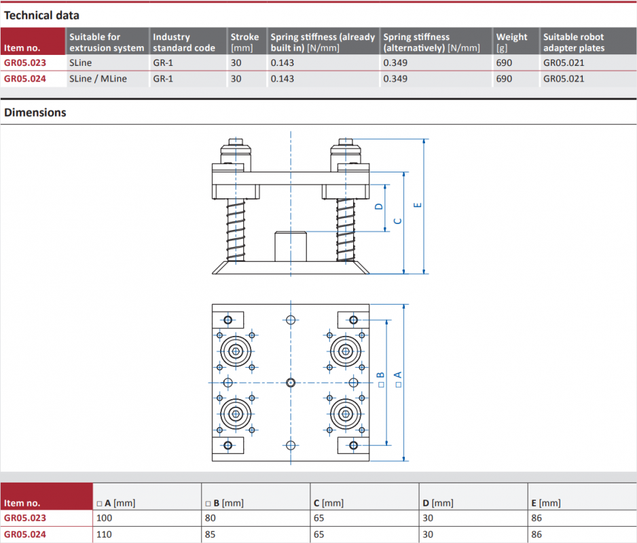Click the side view drawing of the unit
Screen dimensions: 637x543
click(x=291, y=206)
